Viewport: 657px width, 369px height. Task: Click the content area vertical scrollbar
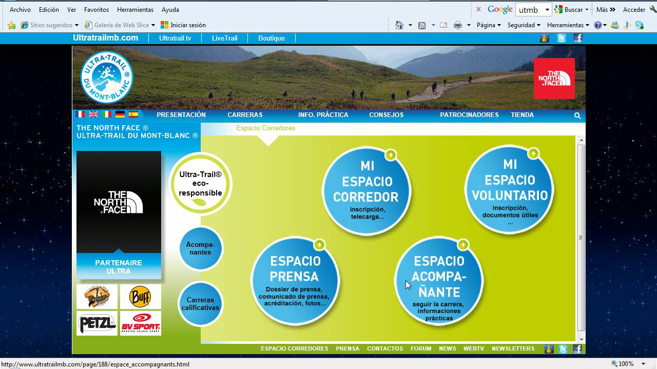click(x=582, y=236)
